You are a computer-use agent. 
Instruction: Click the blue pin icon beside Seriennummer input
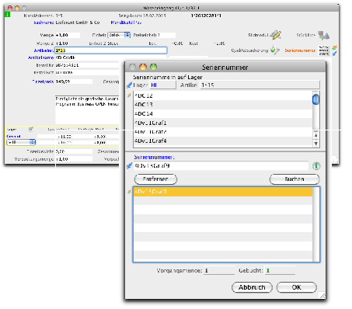click(x=129, y=166)
